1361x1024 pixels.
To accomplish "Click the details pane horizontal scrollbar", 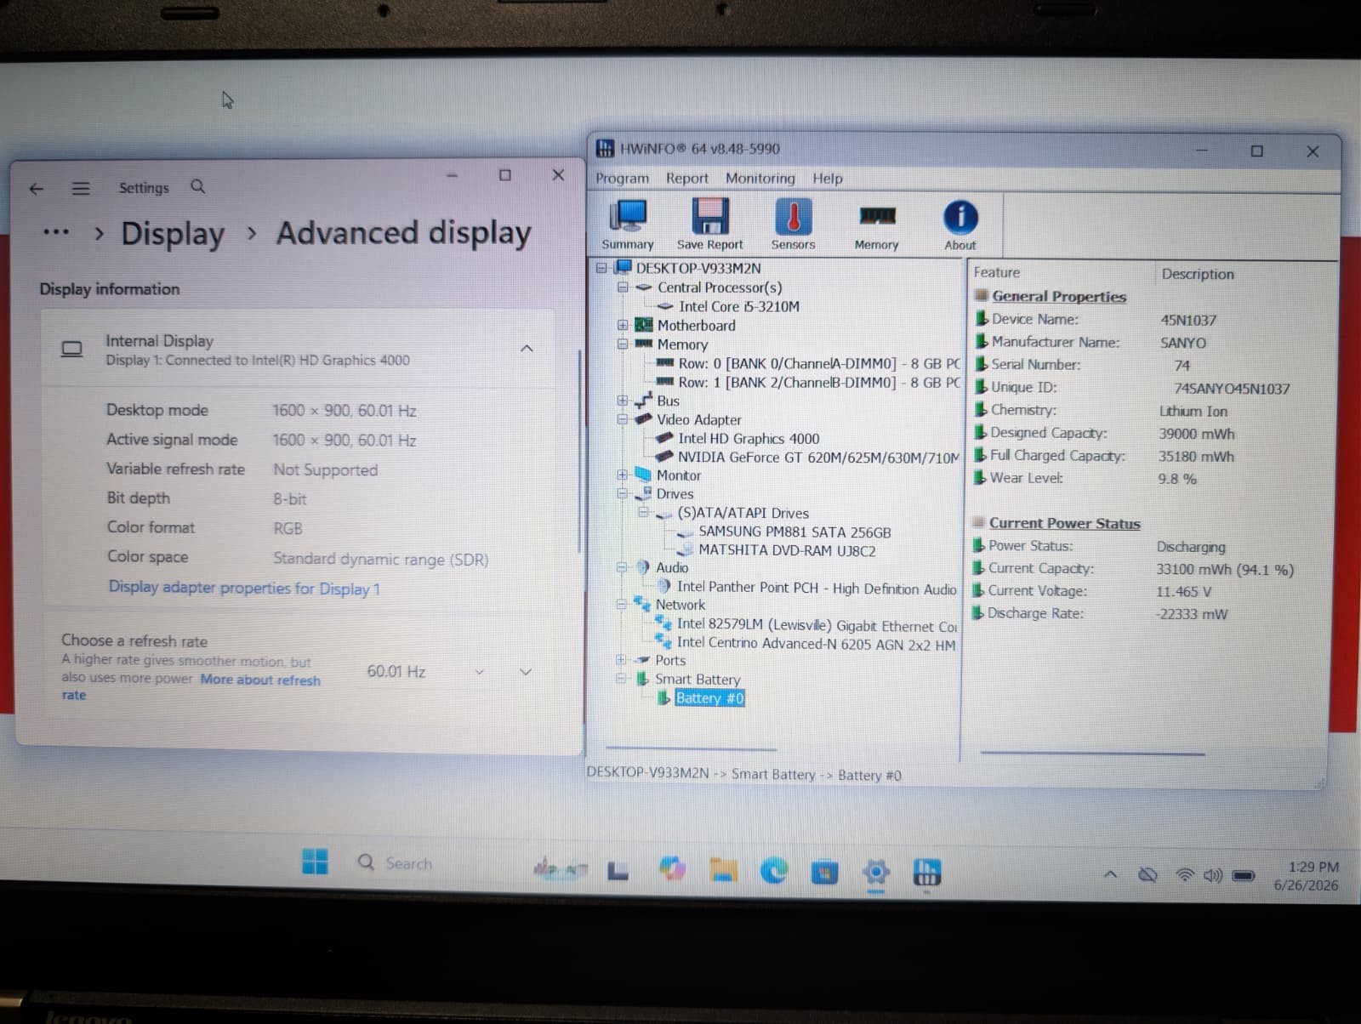I will point(1092,753).
